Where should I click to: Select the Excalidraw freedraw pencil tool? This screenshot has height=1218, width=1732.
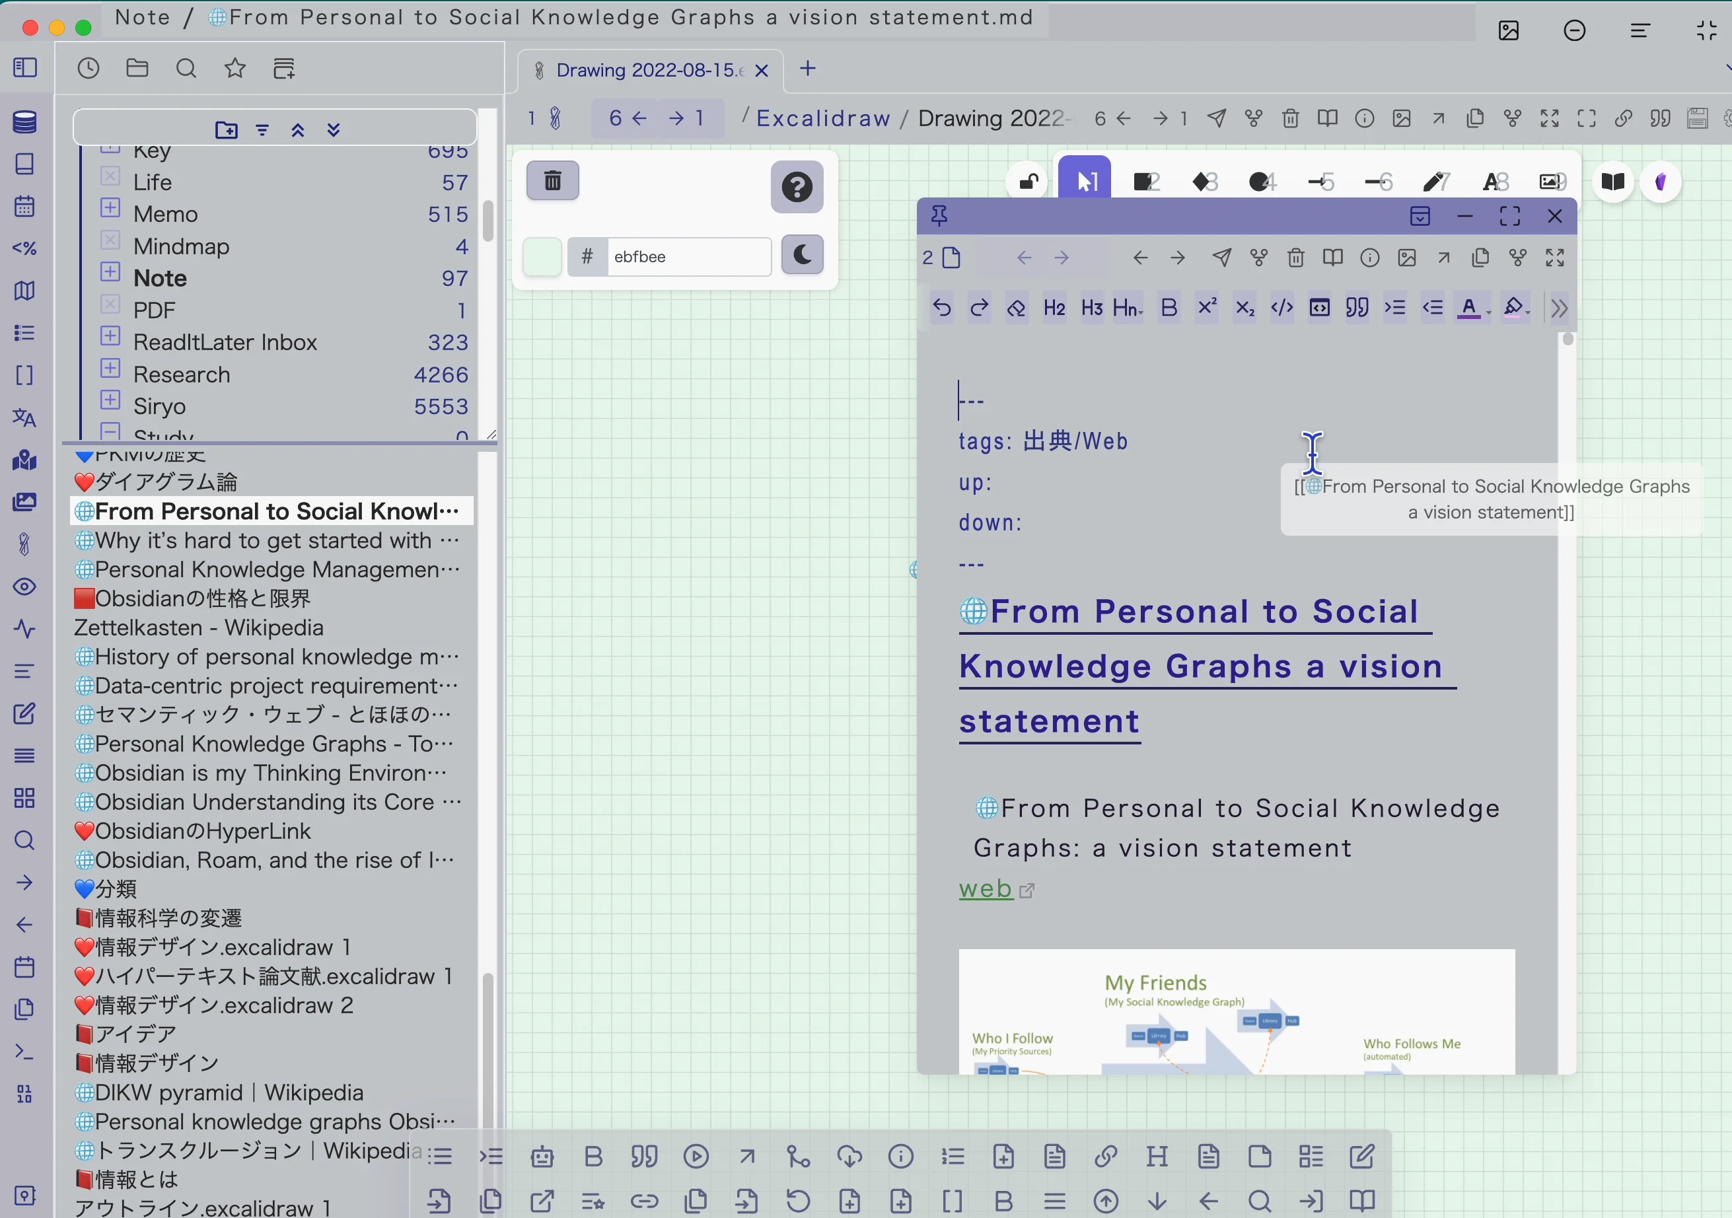click(x=1435, y=182)
